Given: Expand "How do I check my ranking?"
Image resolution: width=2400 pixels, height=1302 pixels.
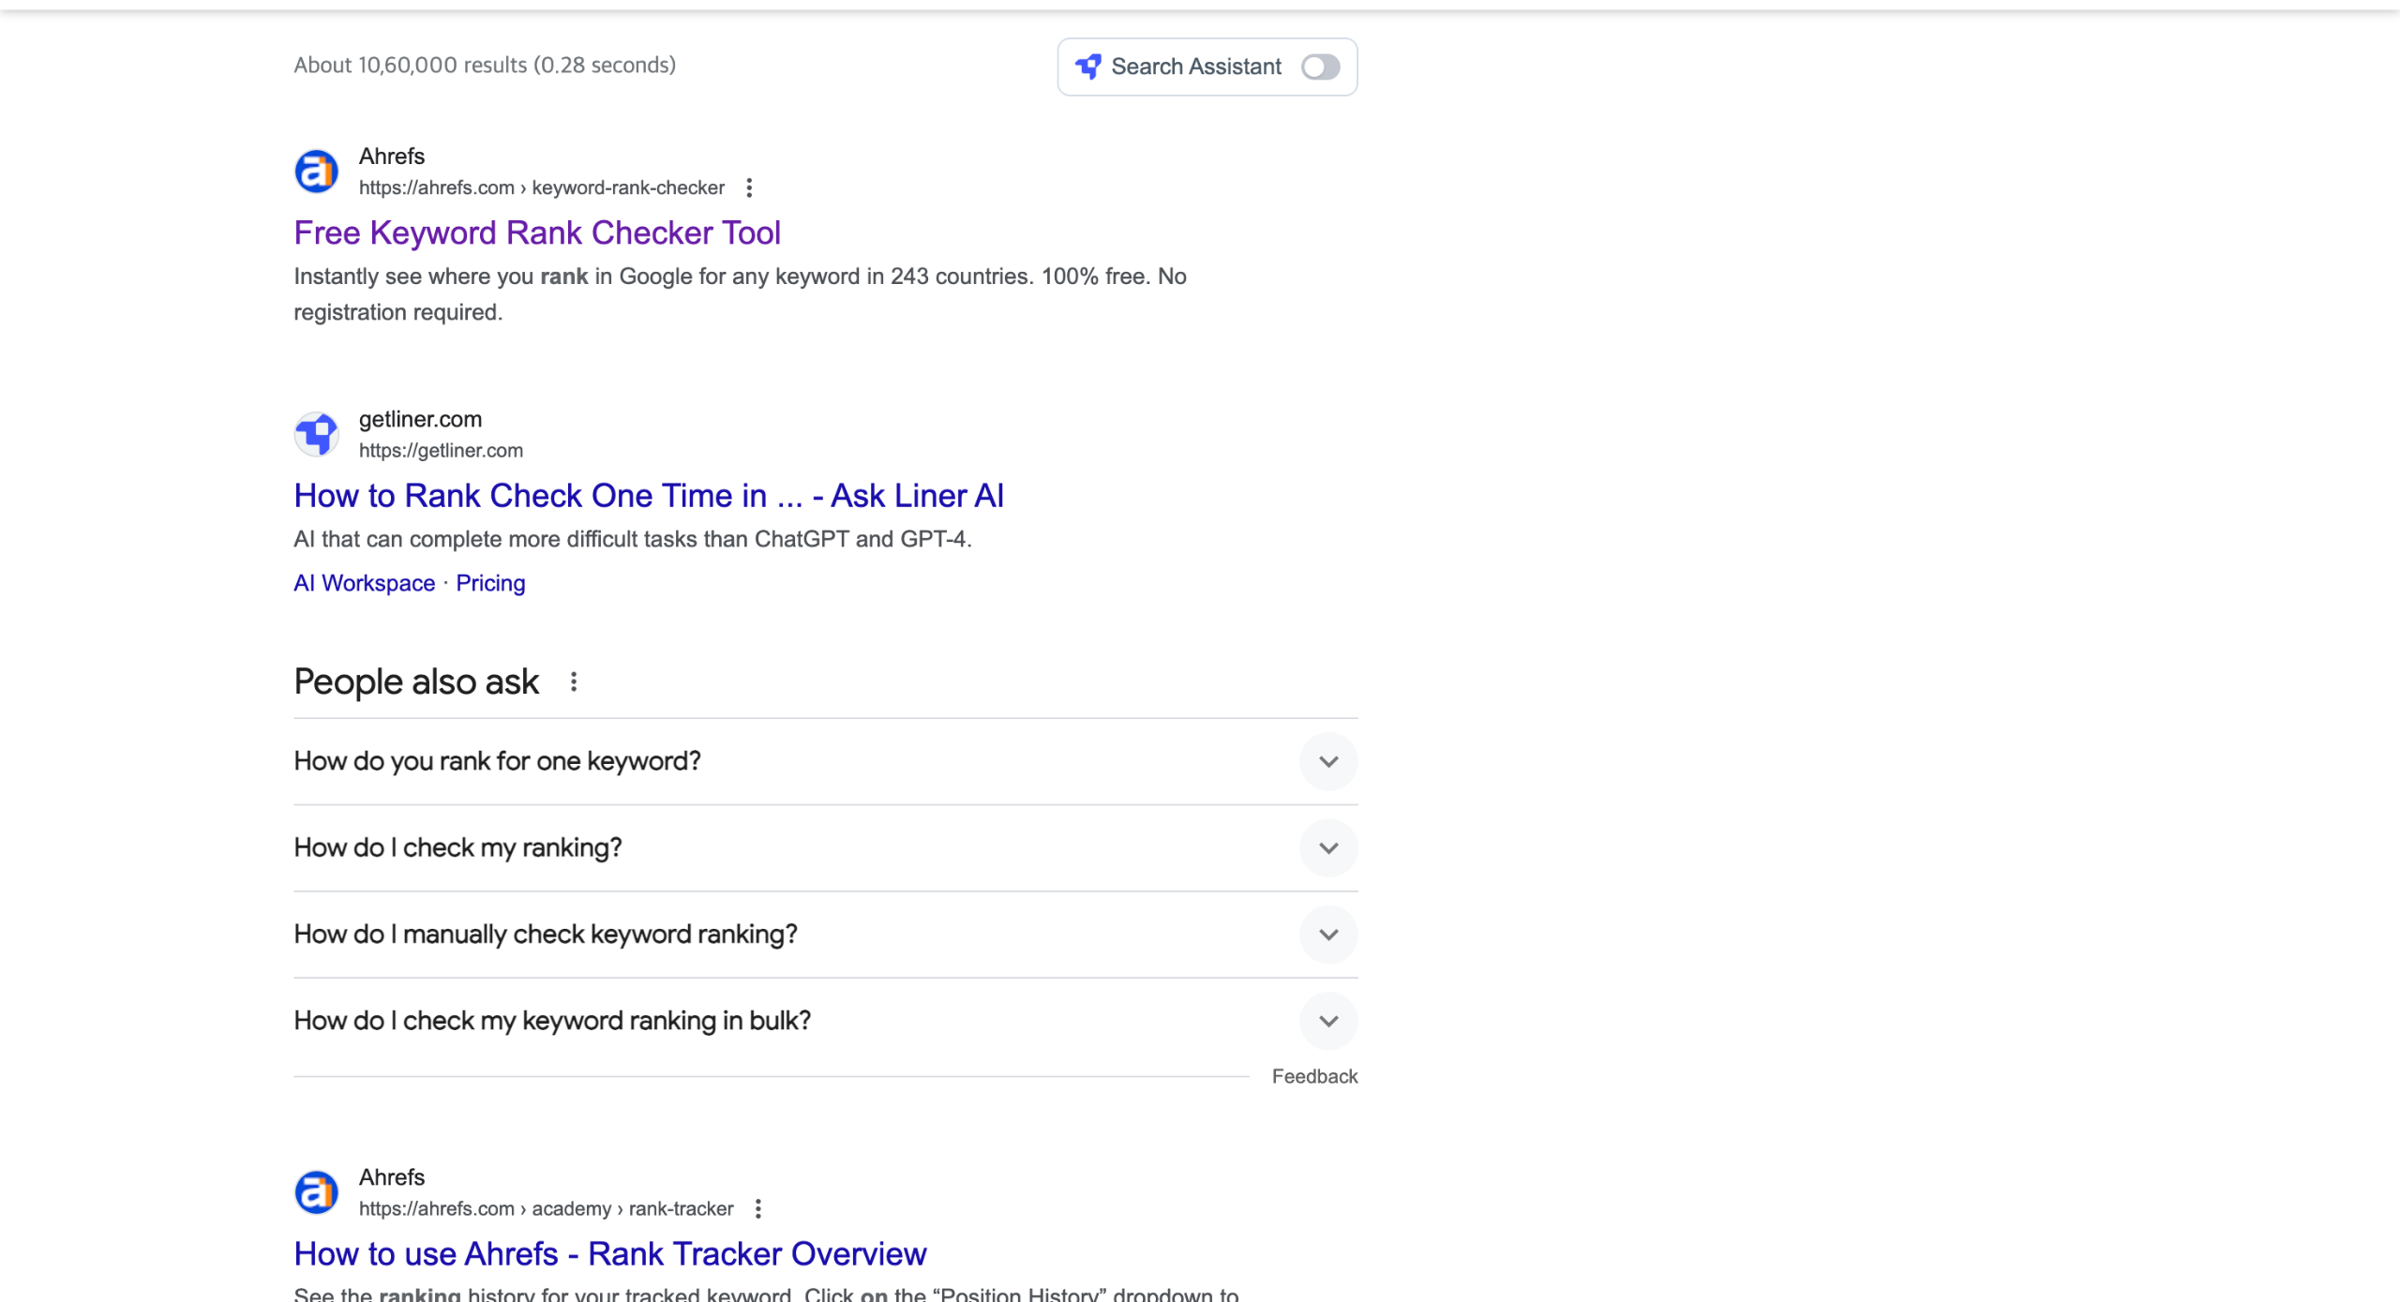Looking at the screenshot, I should pyautogui.click(x=825, y=847).
